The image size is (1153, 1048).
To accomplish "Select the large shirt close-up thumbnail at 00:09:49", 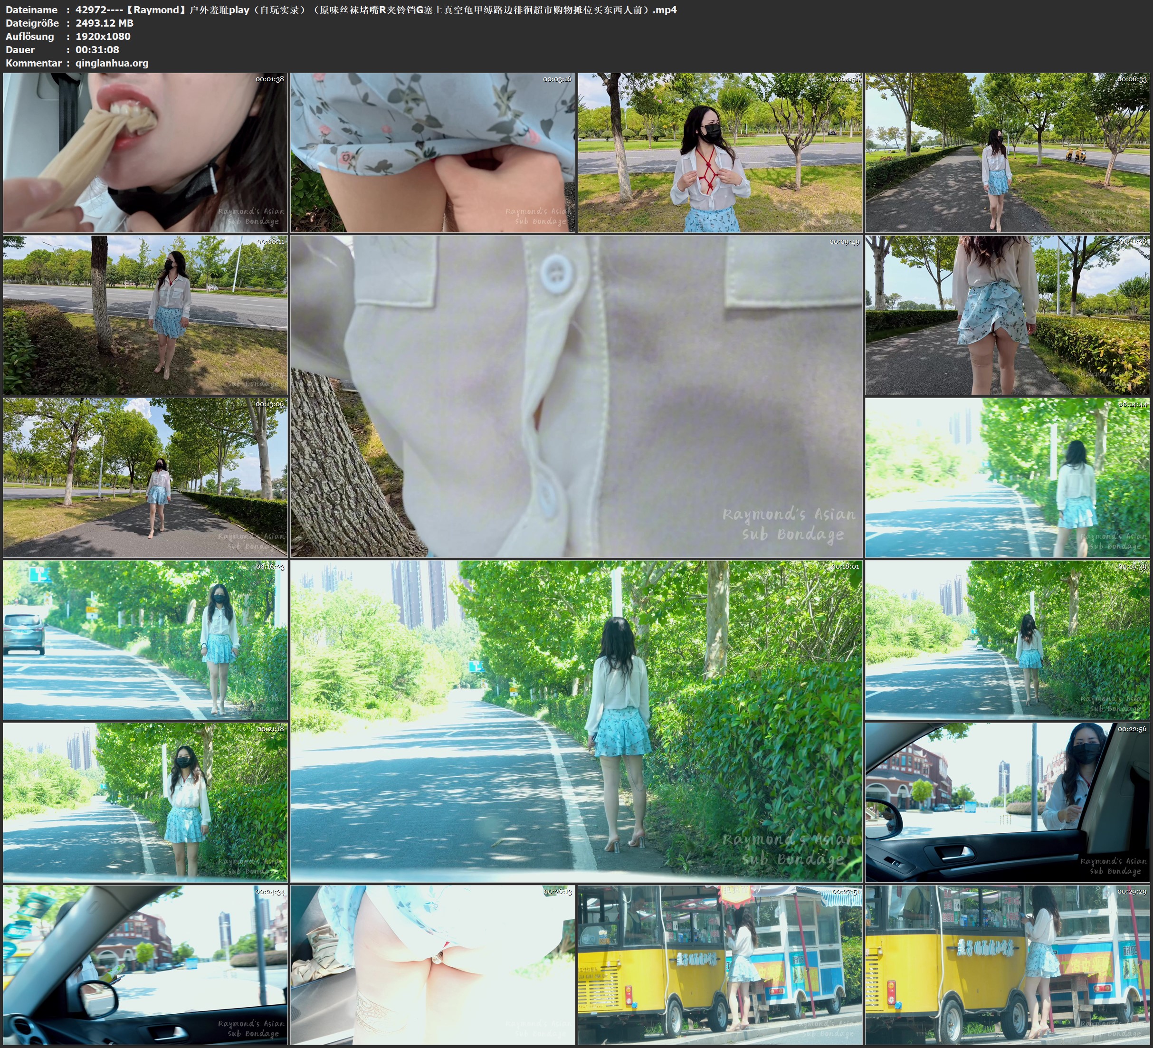I will tap(576, 396).
